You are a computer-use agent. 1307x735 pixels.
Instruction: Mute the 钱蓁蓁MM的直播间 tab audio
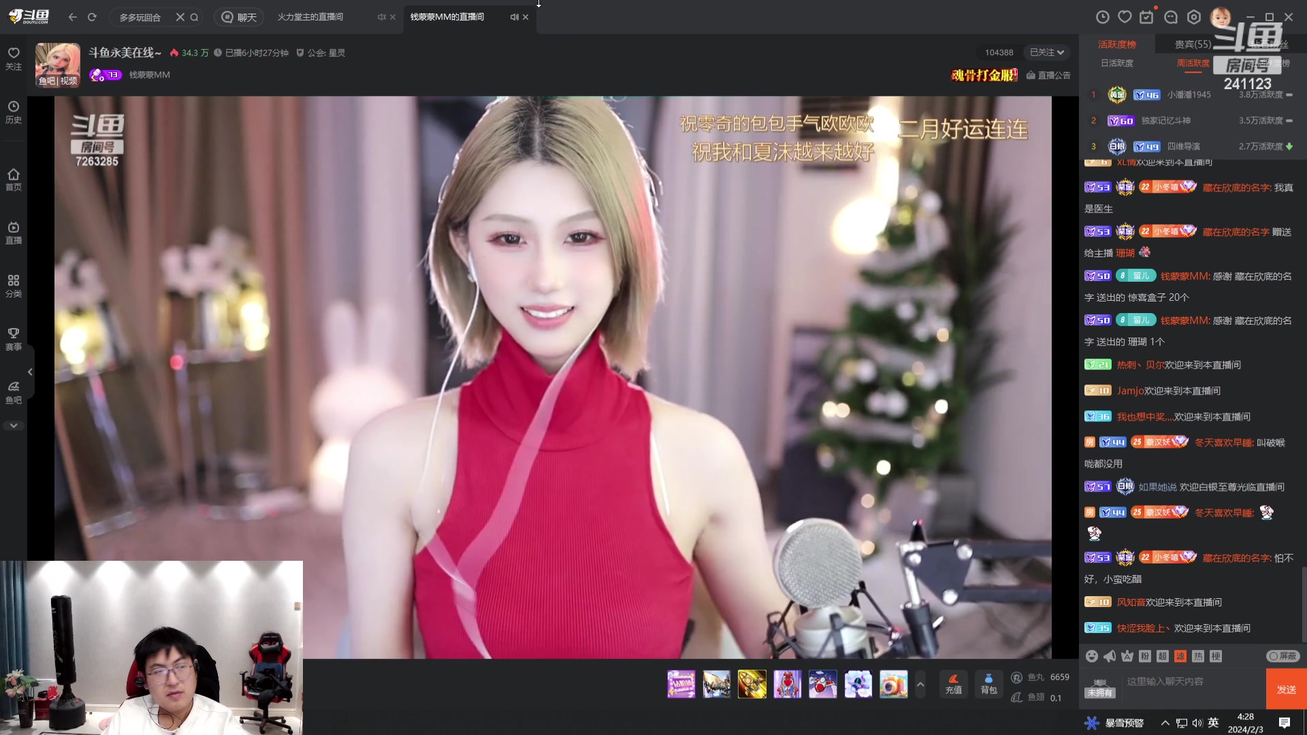click(514, 17)
